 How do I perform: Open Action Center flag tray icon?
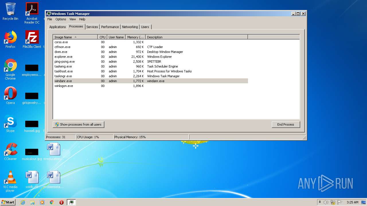340,202
